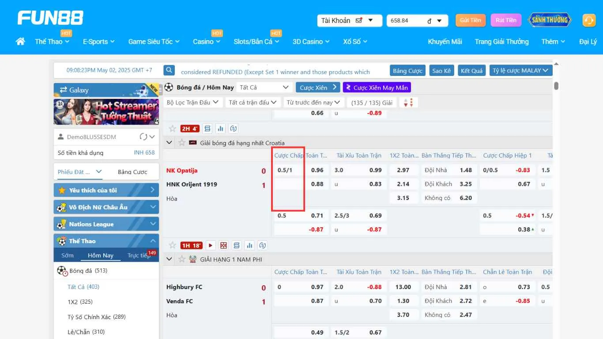Open the Tất Cả market dropdown
Image resolution: width=603 pixels, height=339 pixels.
coord(264,87)
